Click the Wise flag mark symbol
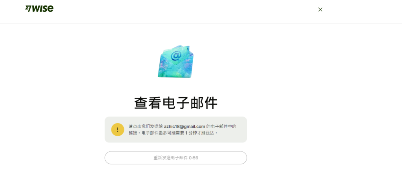This screenshot has height=184, width=402. [28, 9]
